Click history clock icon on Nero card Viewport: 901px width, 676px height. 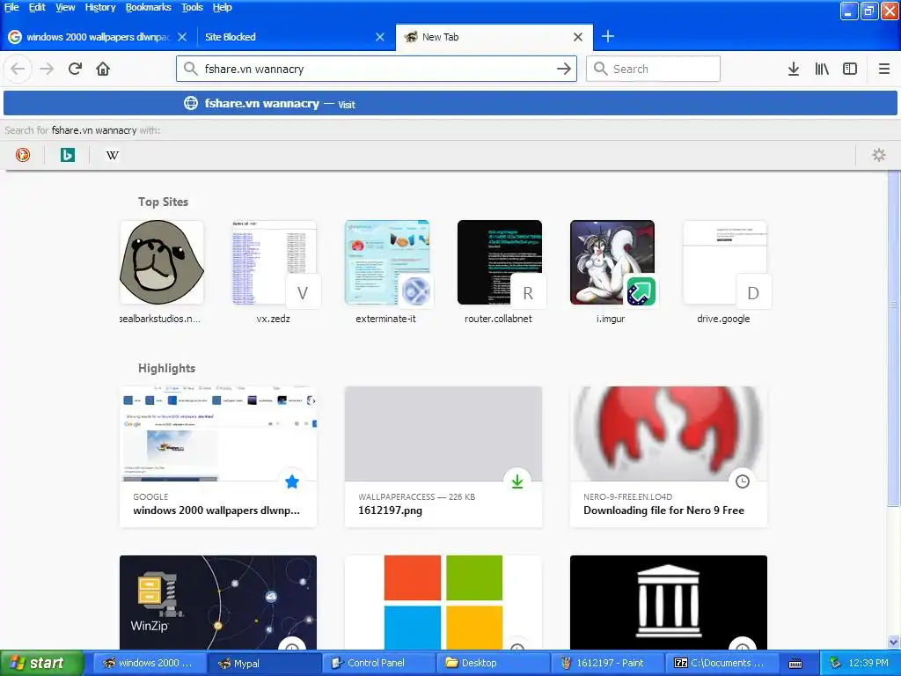pyautogui.click(x=743, y=481)
